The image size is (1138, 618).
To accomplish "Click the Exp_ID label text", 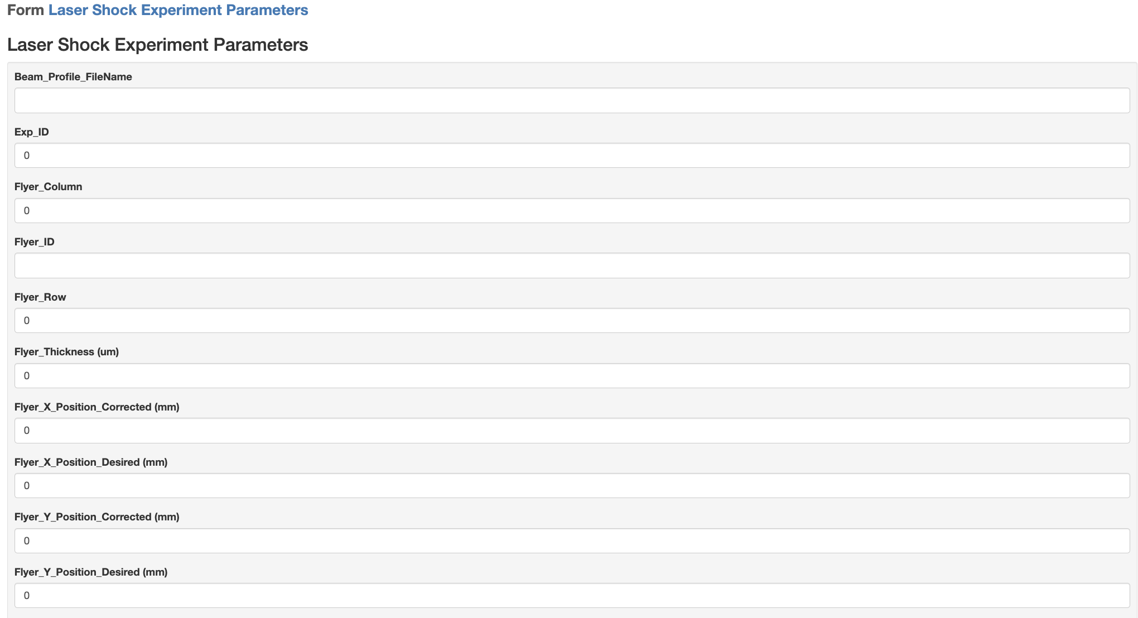I will tap(32, 132).
